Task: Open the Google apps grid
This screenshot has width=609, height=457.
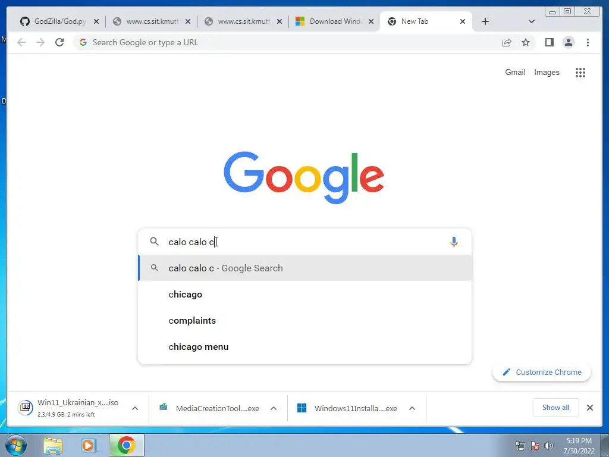Action: point(580,72)
